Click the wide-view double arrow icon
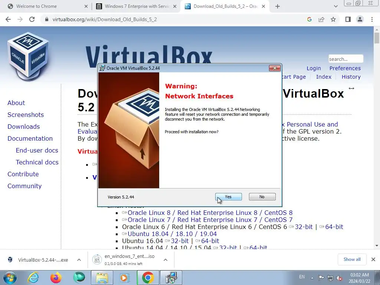The width and height of the screenshot is (380, 285). click(351, 88)
